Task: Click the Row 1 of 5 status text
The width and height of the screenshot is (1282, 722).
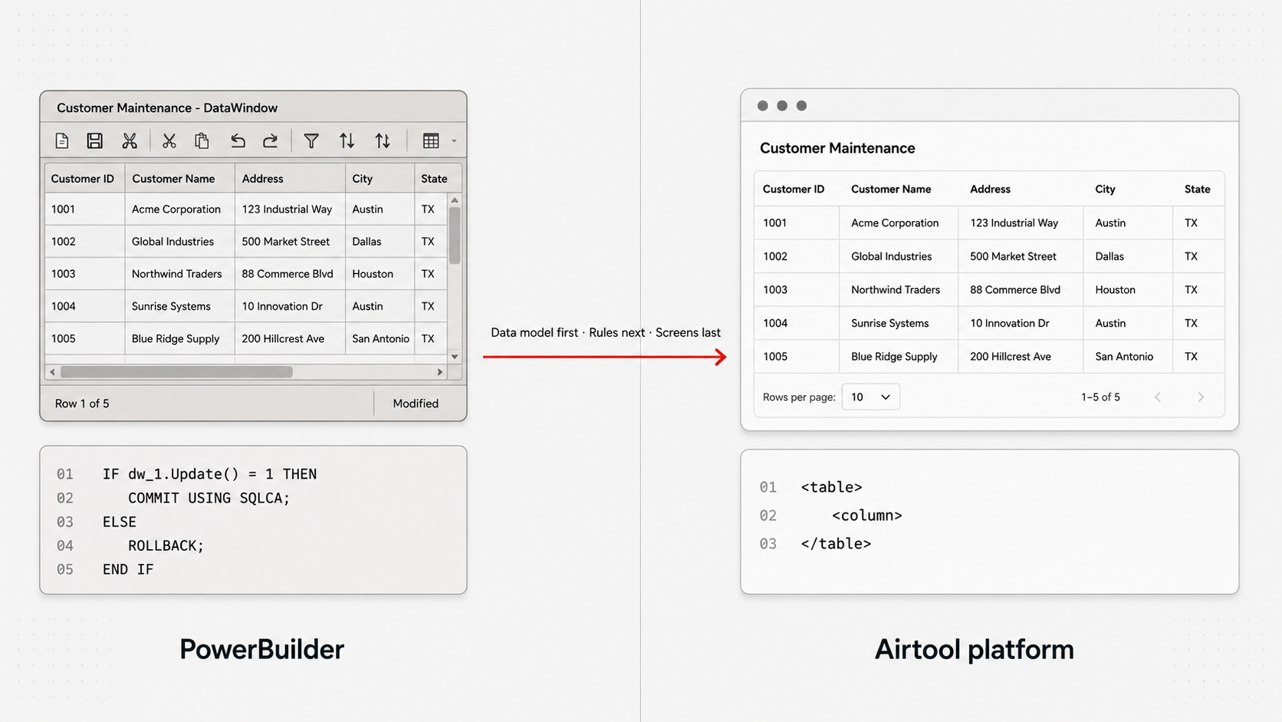Action: pos(82,404)
